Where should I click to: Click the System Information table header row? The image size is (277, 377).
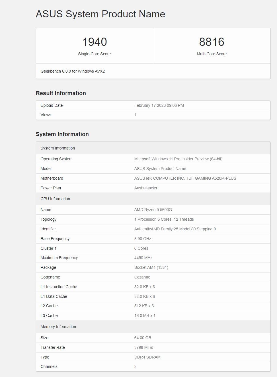[x=153, y=148]
